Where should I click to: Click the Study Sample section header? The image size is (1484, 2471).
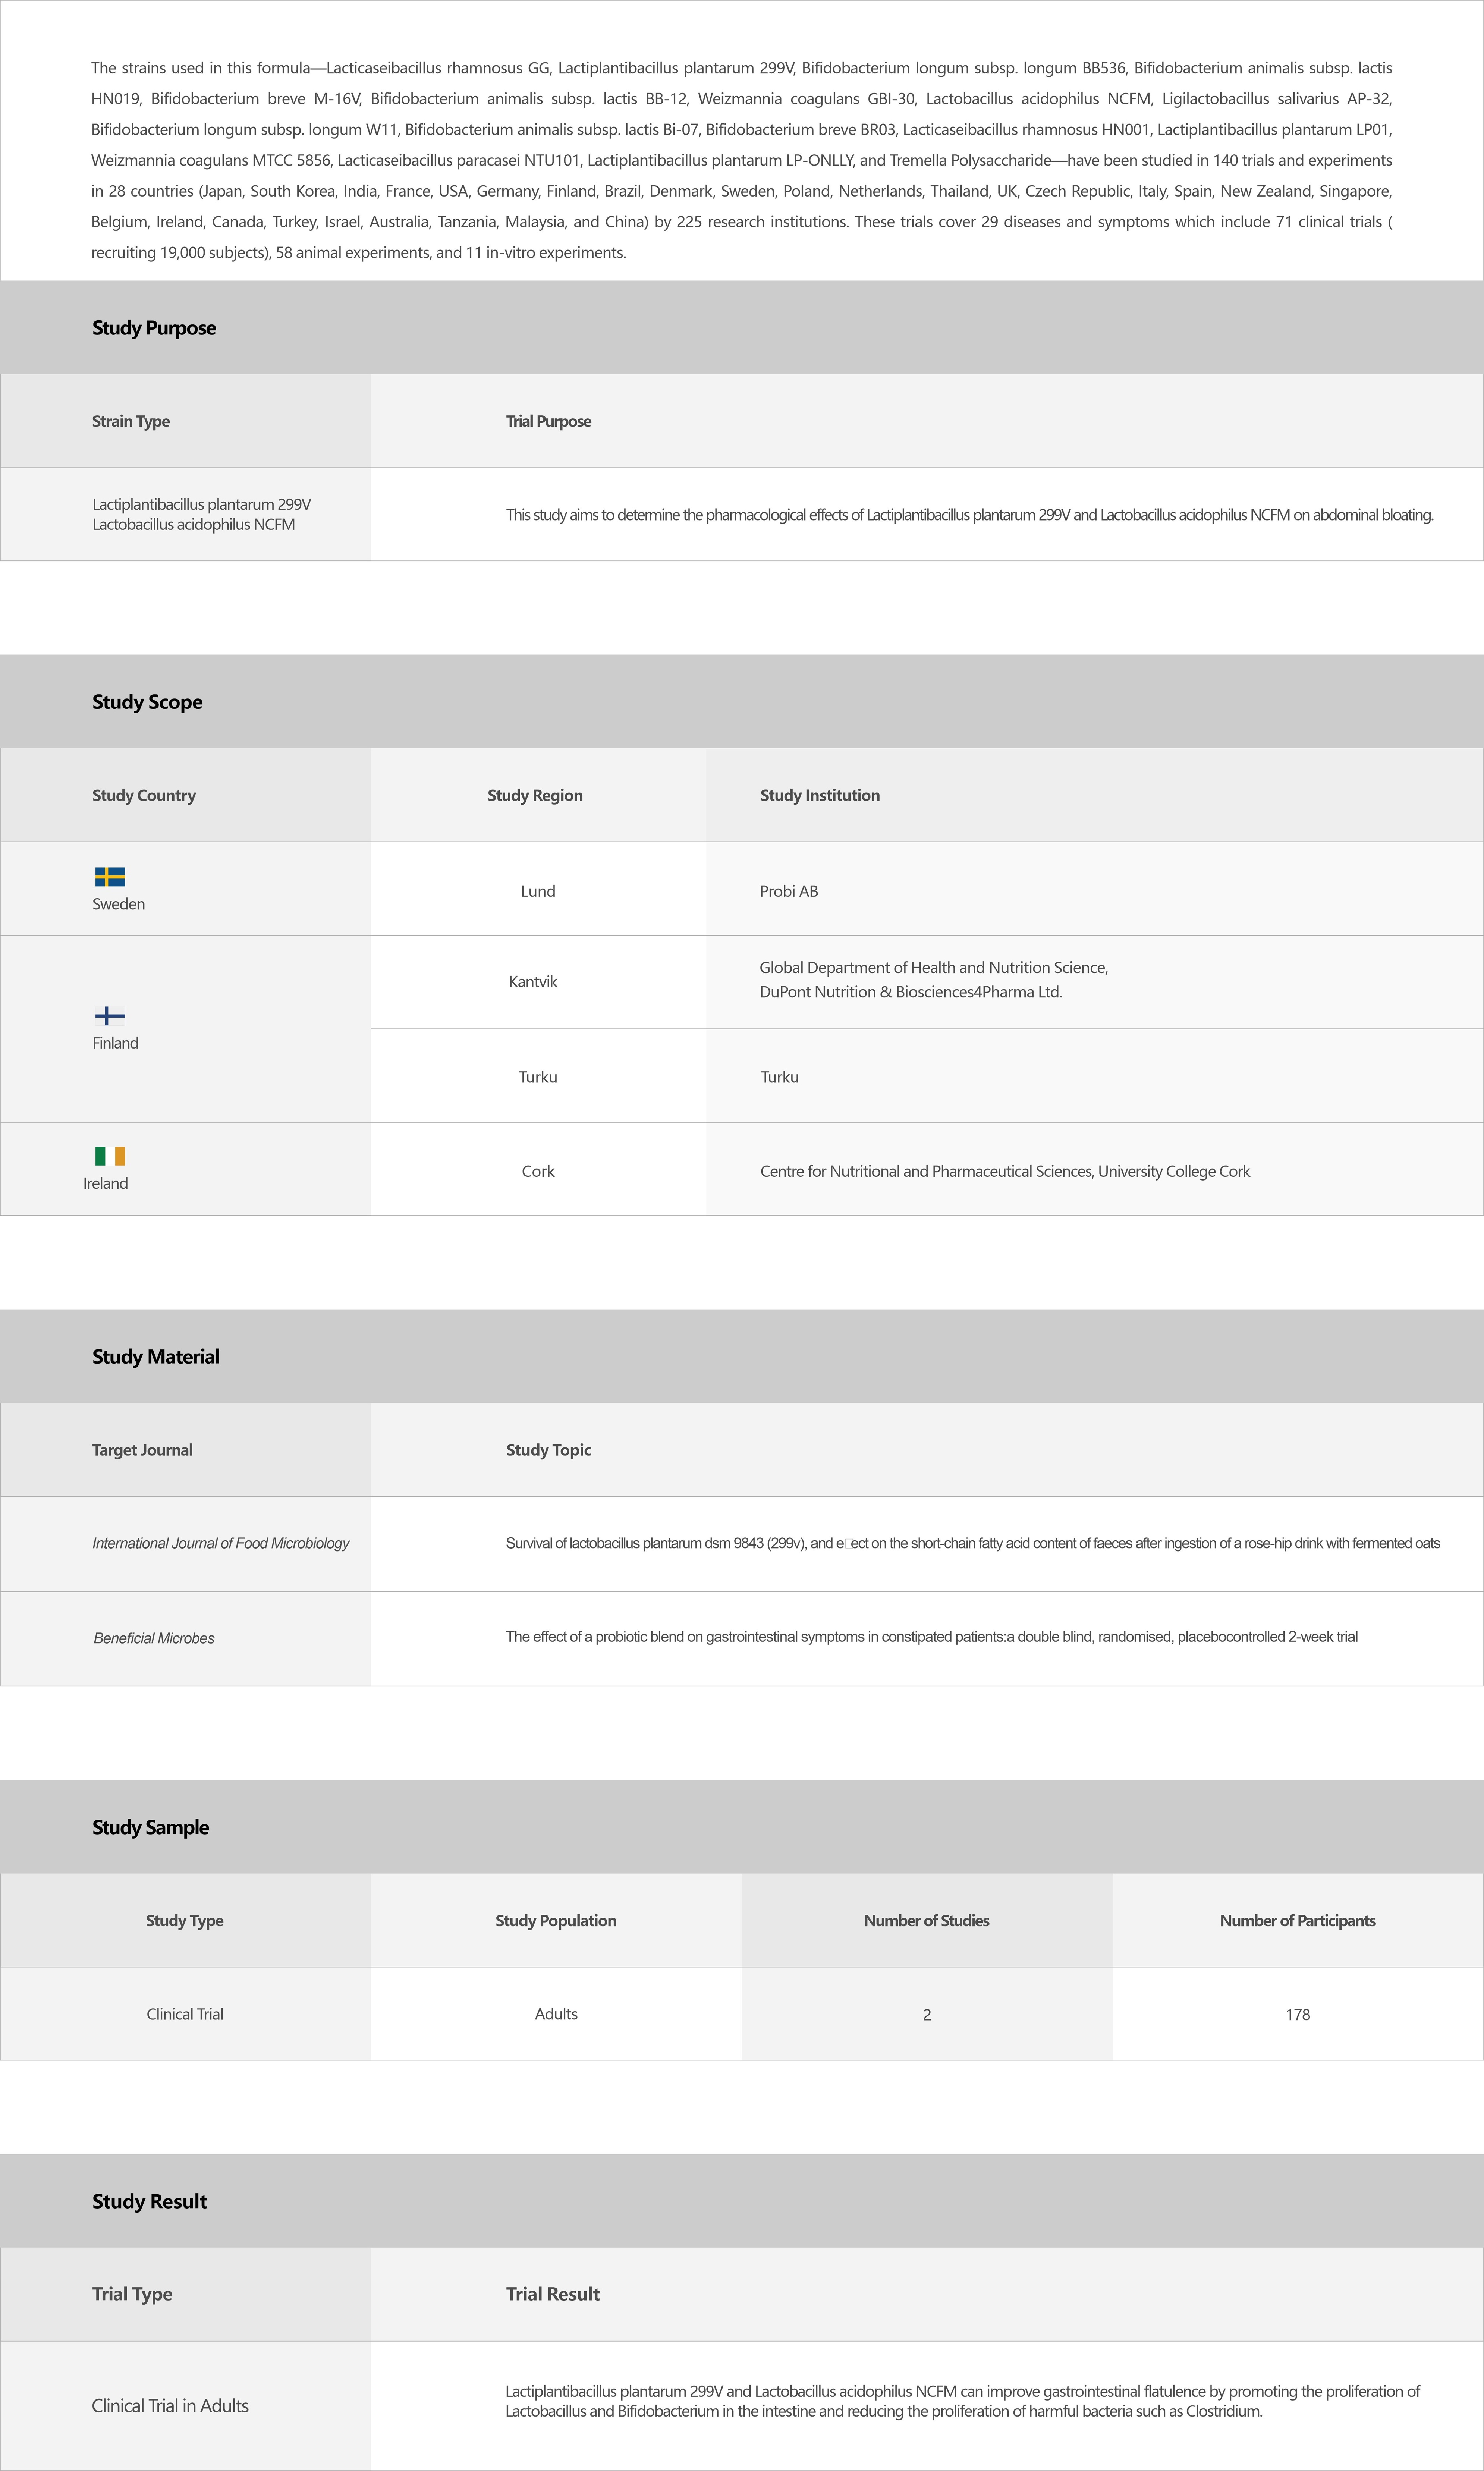(151, 1827)
